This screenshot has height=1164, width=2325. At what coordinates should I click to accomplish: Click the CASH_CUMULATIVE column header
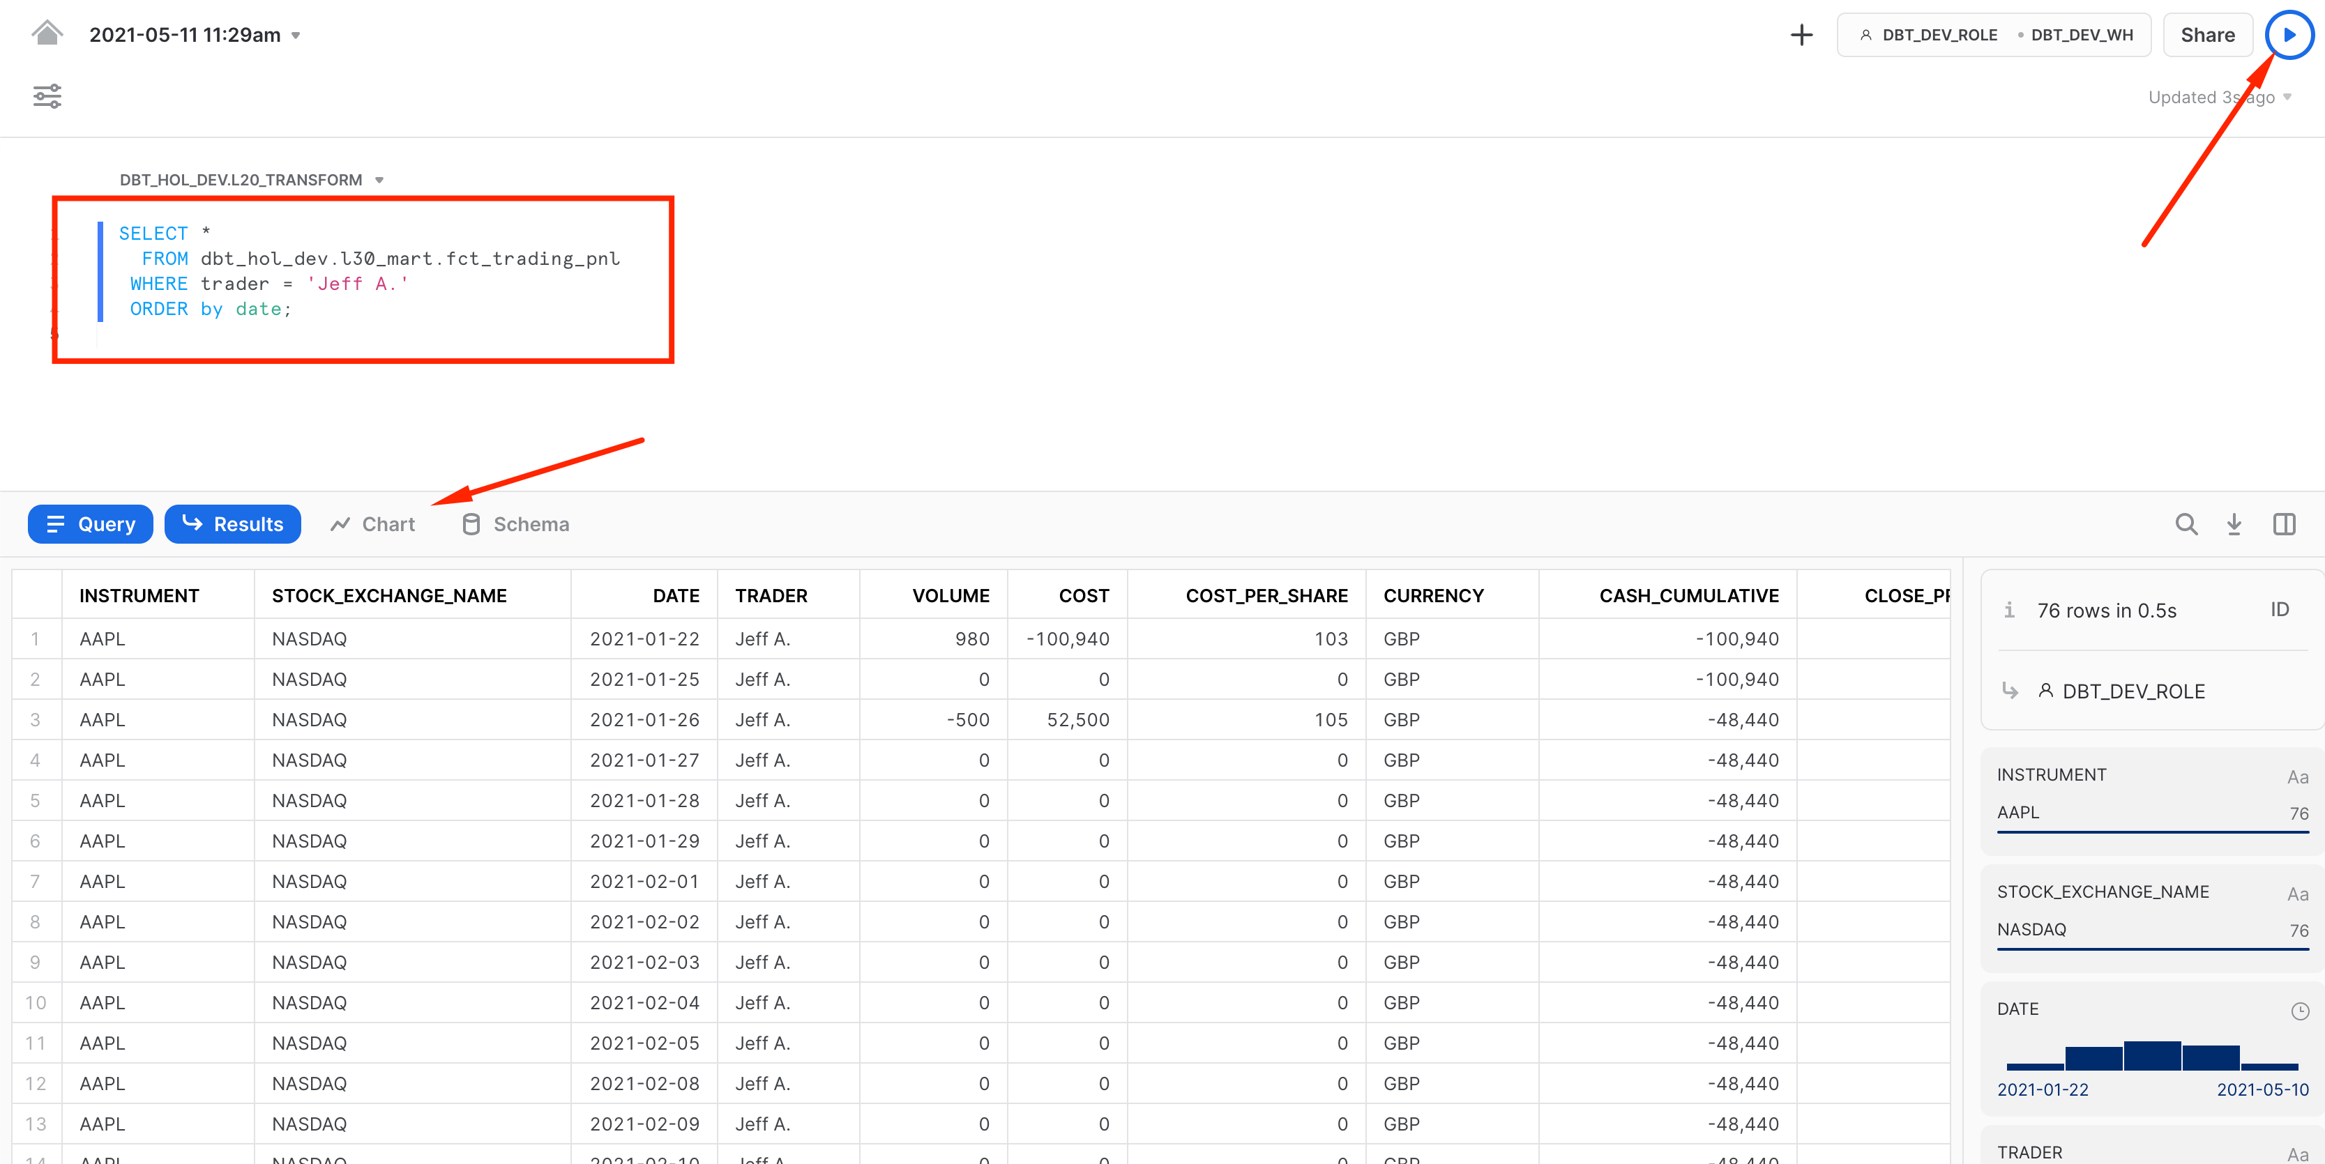click(1688, 595)
